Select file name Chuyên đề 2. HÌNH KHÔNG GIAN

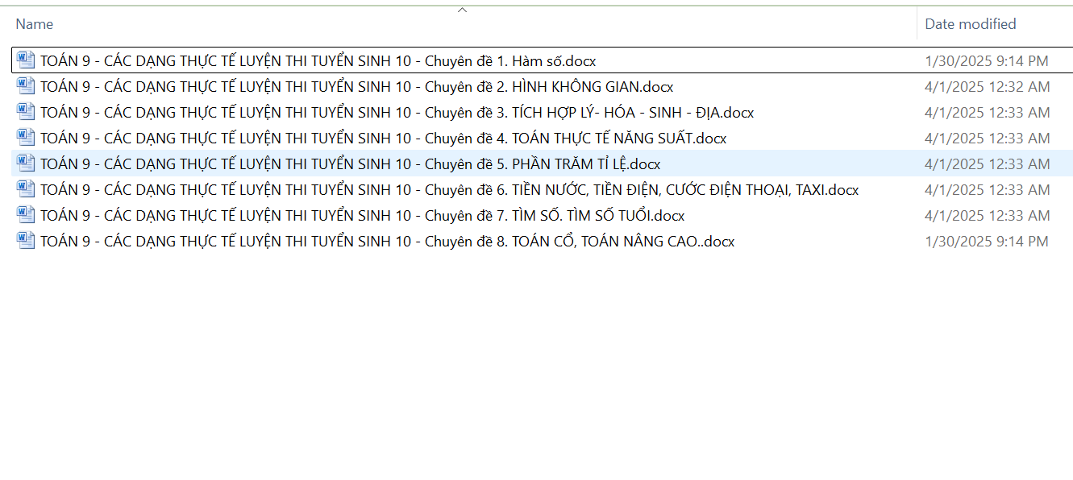tap(356, 87)
